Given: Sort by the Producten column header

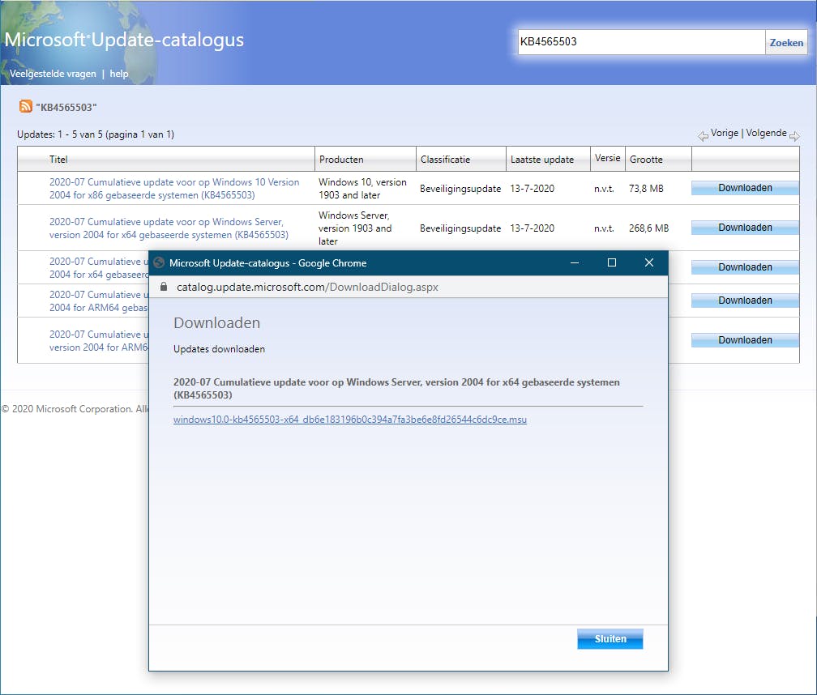Looking at the screenshot, I should (x=341, y=160).
